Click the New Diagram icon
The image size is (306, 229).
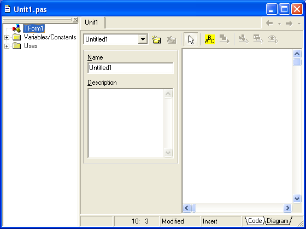tap(156, 39)
